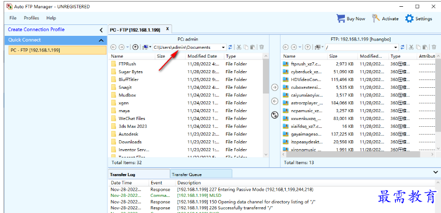Collapse the Quick Connect section

coord(101,40)
